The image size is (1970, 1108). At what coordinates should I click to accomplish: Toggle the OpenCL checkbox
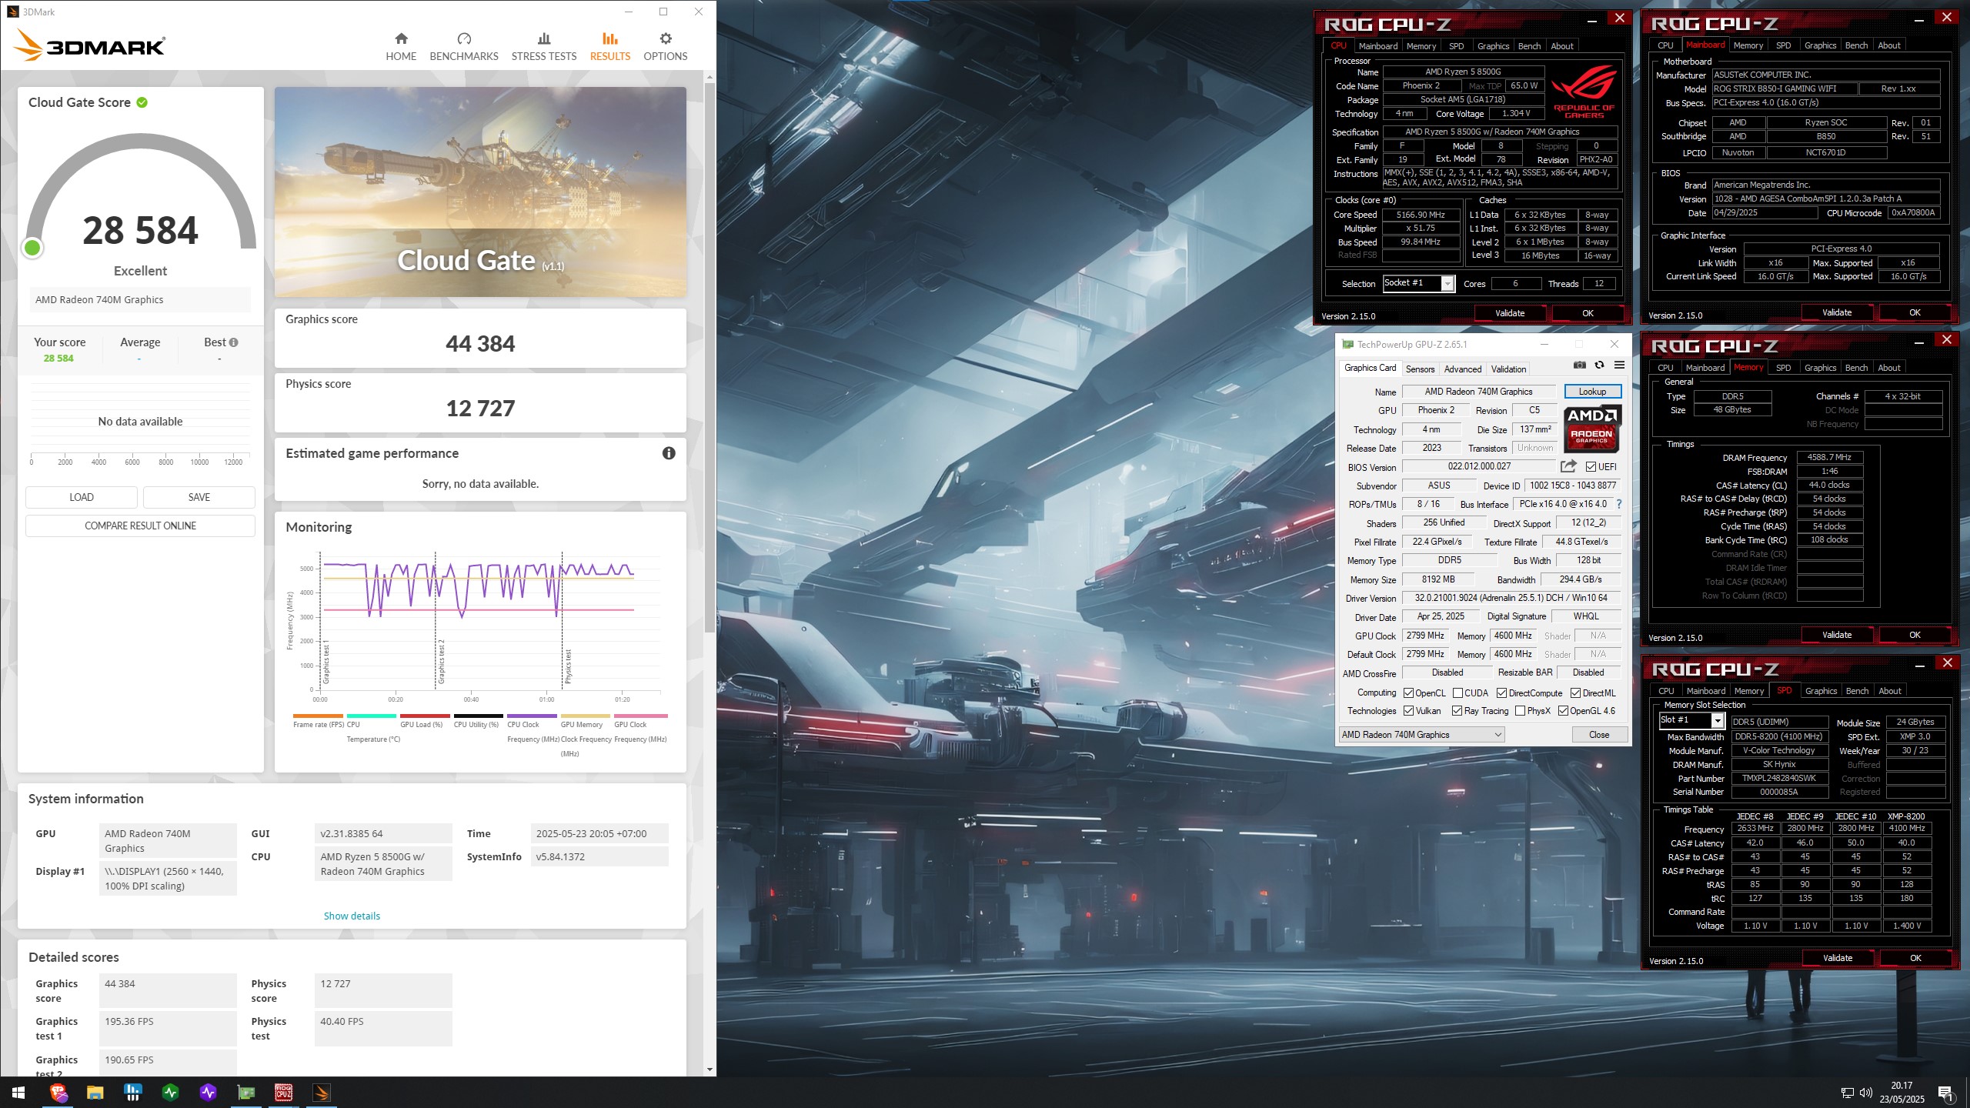1408,693
